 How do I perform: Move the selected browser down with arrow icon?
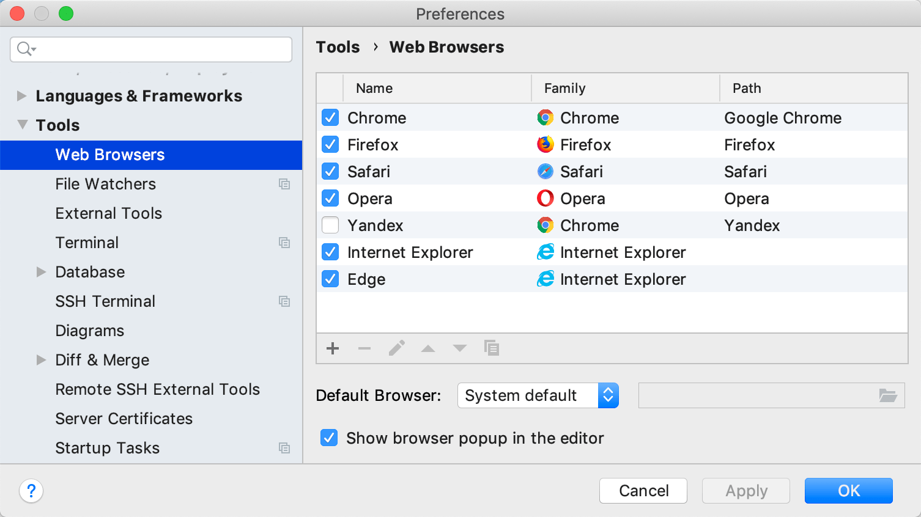pyautogui.click(x=459, y=348)
